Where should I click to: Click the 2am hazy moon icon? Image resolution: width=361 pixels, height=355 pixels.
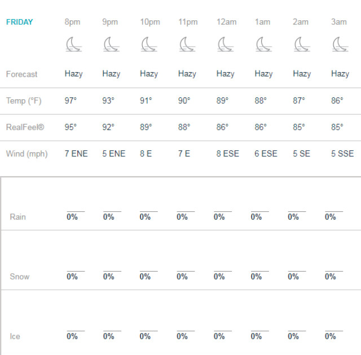click(x=302, y=44)
